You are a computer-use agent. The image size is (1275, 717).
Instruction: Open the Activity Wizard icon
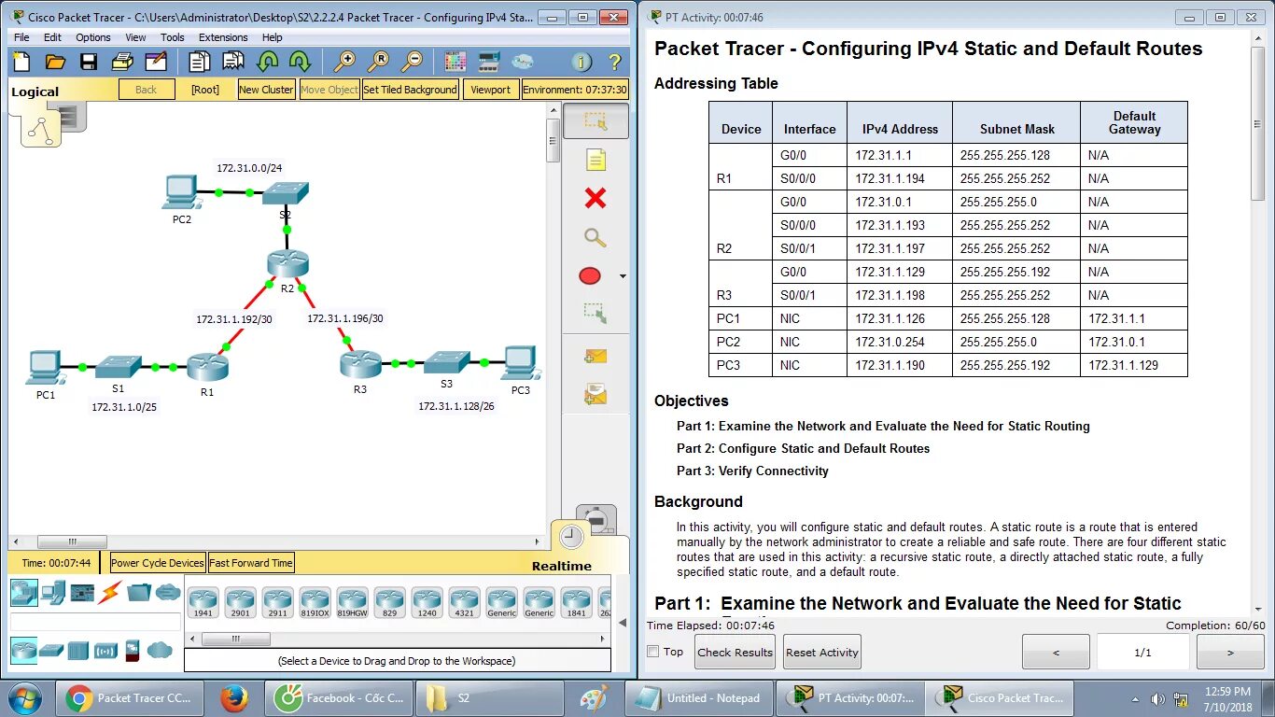[x=156, y=63]
